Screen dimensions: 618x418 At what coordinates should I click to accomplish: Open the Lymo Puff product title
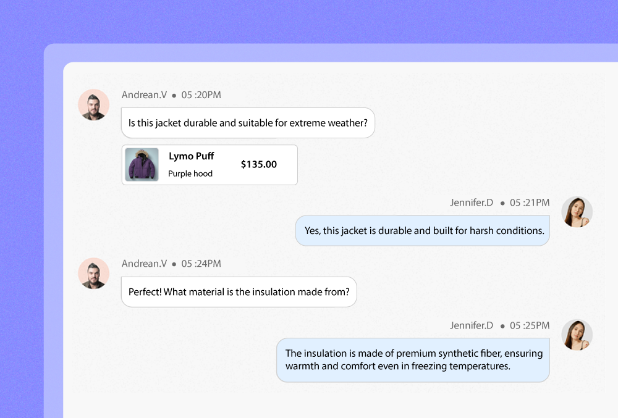[192, 156]
